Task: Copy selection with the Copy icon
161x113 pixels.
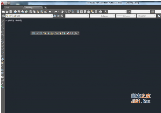Action: [34, 12]
